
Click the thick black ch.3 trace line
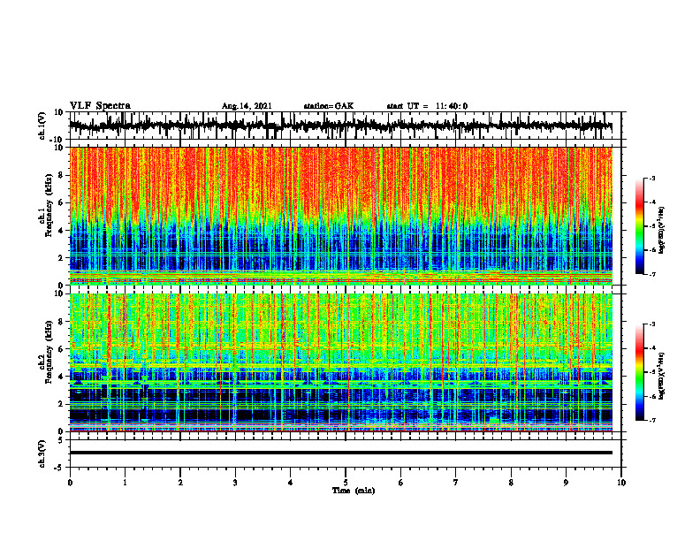(340, 453)
